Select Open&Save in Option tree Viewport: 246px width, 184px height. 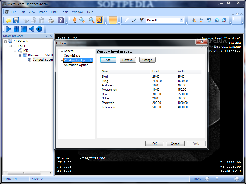pyautogui.click(x=72, y=56)
